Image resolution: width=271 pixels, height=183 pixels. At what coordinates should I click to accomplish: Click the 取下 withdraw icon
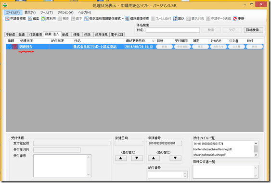73,19
